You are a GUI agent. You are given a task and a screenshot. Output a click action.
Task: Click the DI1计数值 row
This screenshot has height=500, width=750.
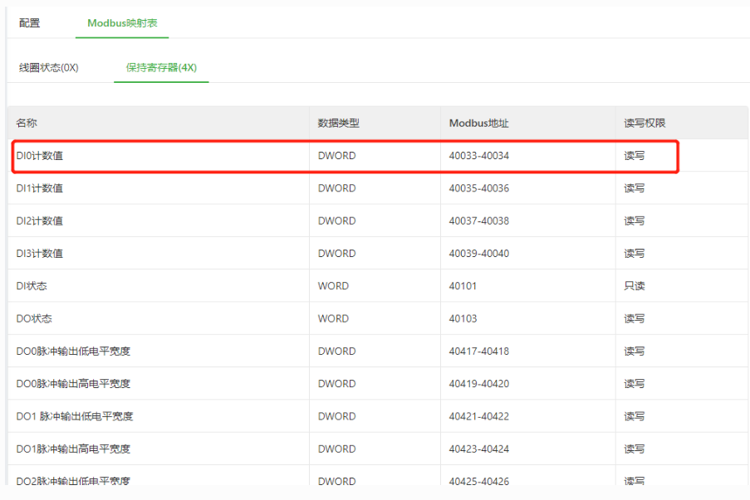pyautogui.click(x=378, y=188)
